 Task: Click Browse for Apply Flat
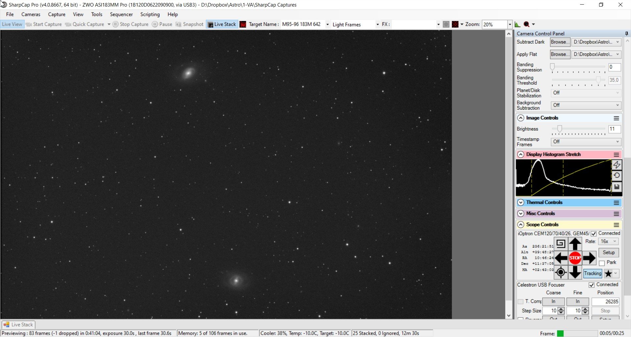[560, 54]
